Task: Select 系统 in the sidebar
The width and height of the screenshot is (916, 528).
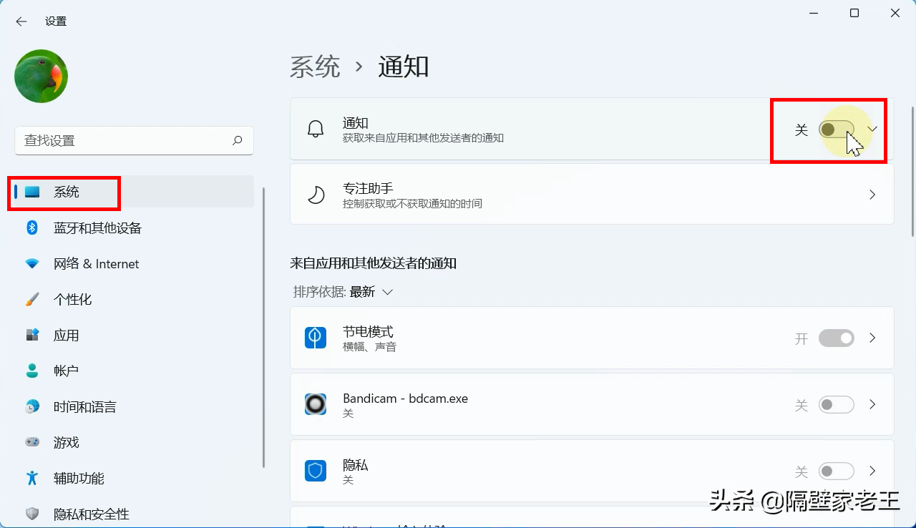Action: (x=66, y=191)
